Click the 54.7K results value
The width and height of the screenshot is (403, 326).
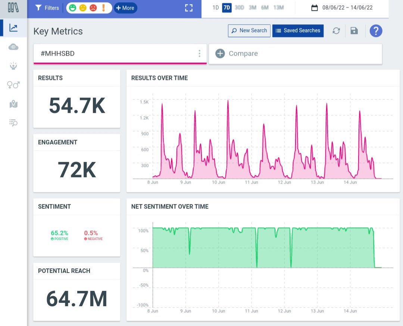pos(77,105)
